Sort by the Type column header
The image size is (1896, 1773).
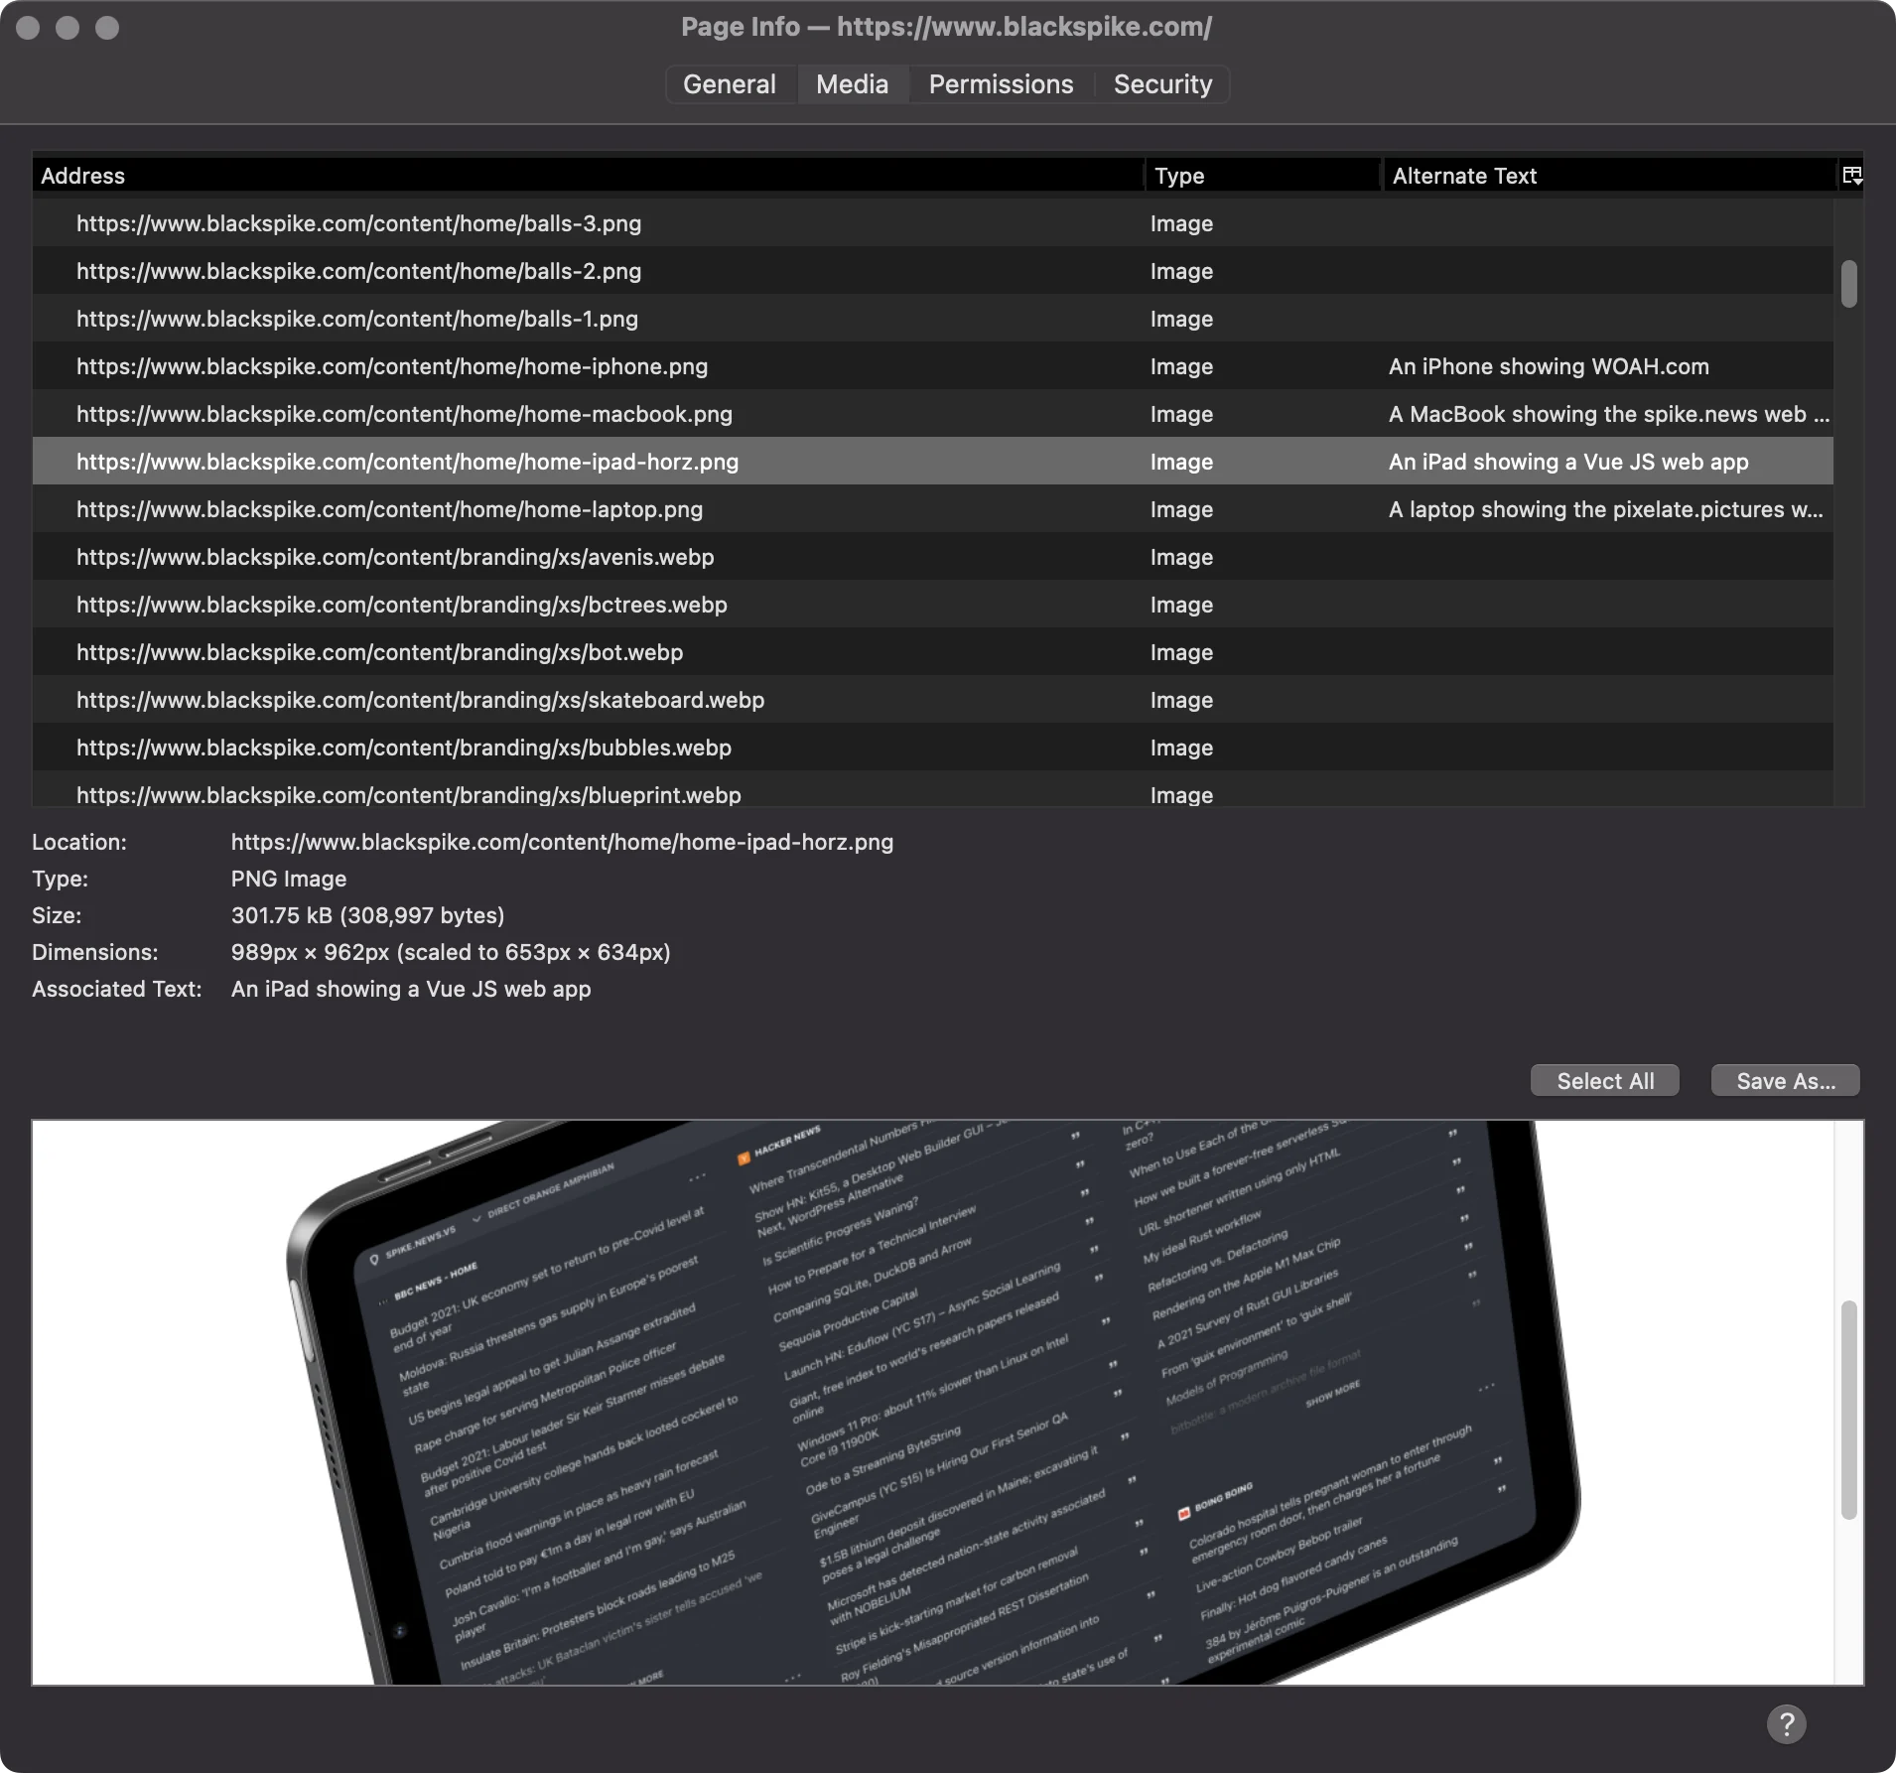click(1263, 176)
